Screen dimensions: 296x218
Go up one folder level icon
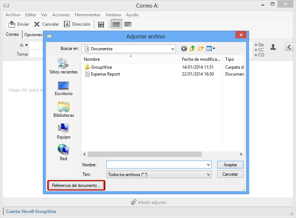point(192,48)
